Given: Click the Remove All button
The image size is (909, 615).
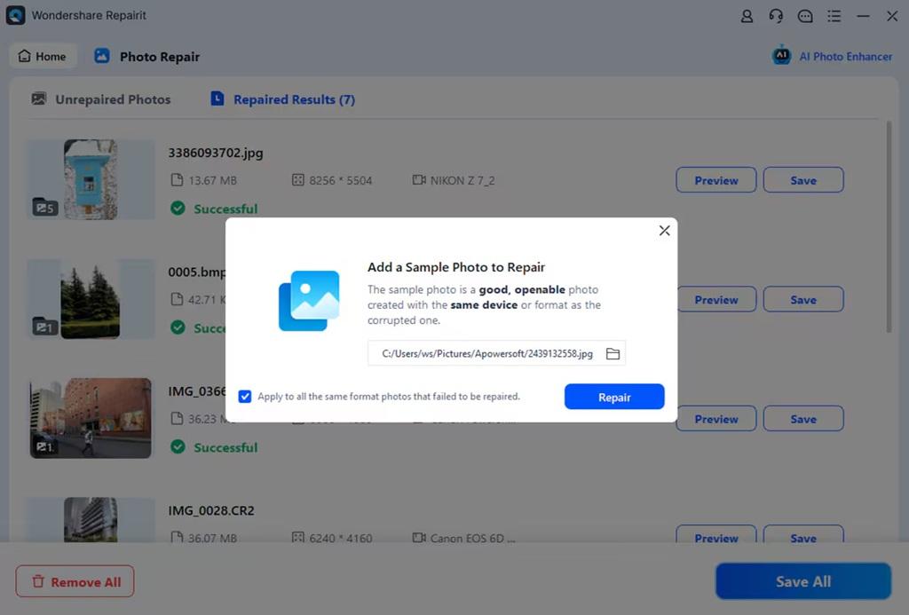Looking at the screenshot, I should pos(75,582).
